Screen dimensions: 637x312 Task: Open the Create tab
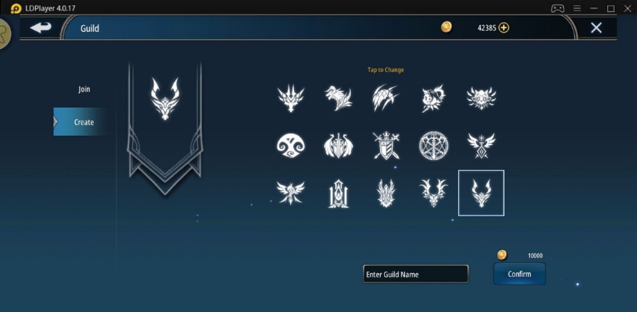tap(80, 122)
